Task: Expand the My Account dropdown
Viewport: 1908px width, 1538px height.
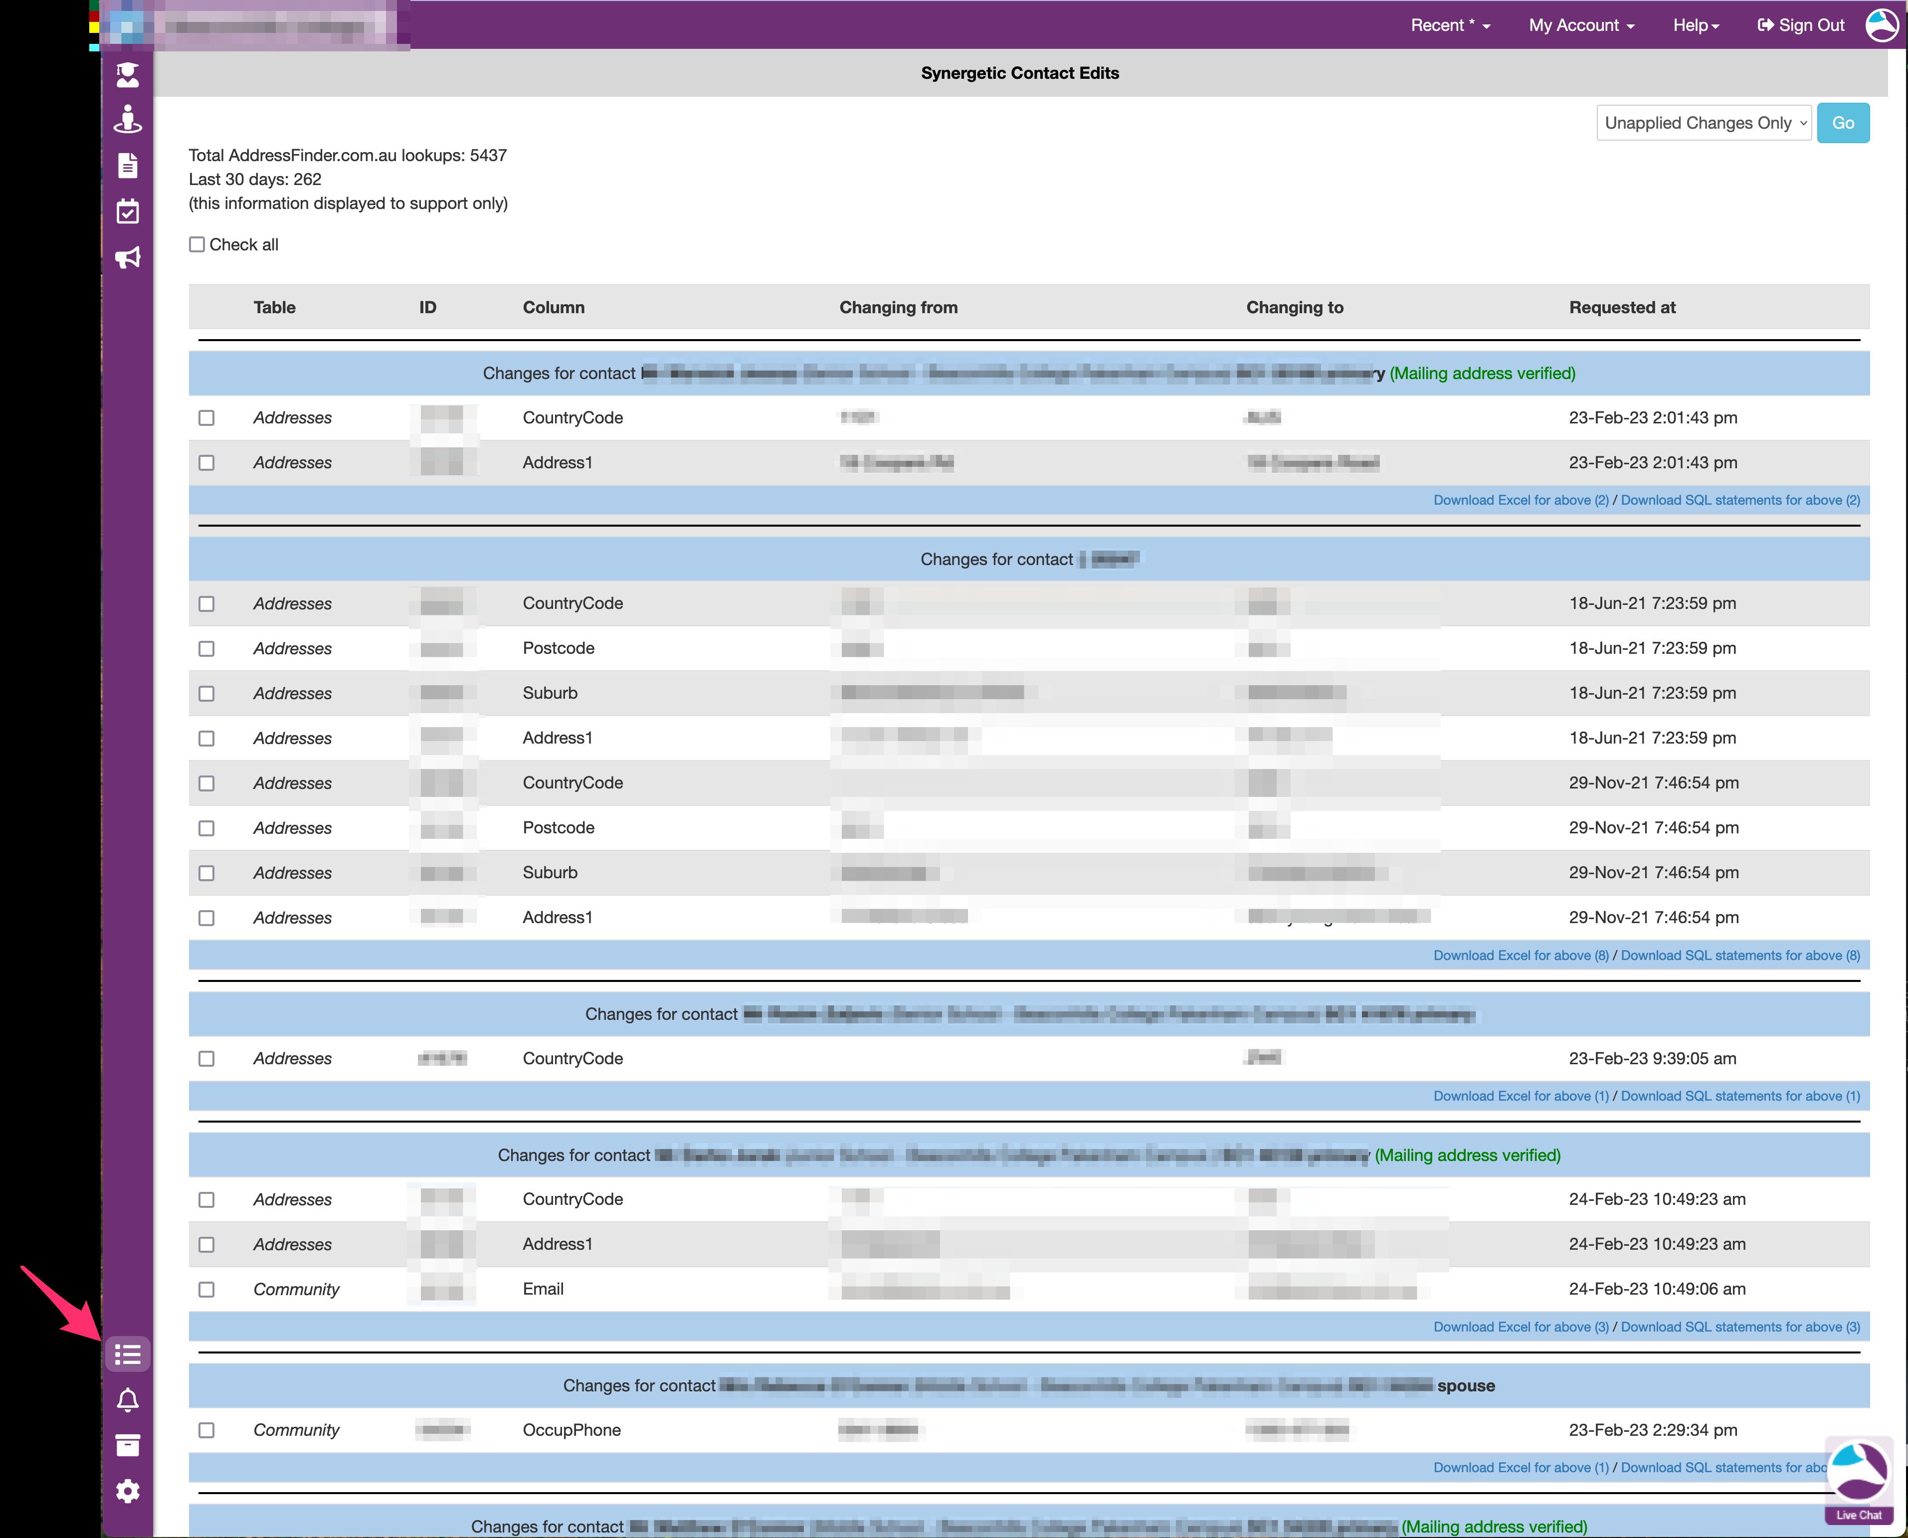Action: click(x=1581, y=26)
